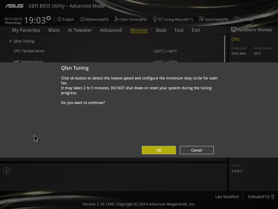Click the EzMode exit arrow icon
278x209 pixels.
[x=271, y=197]
